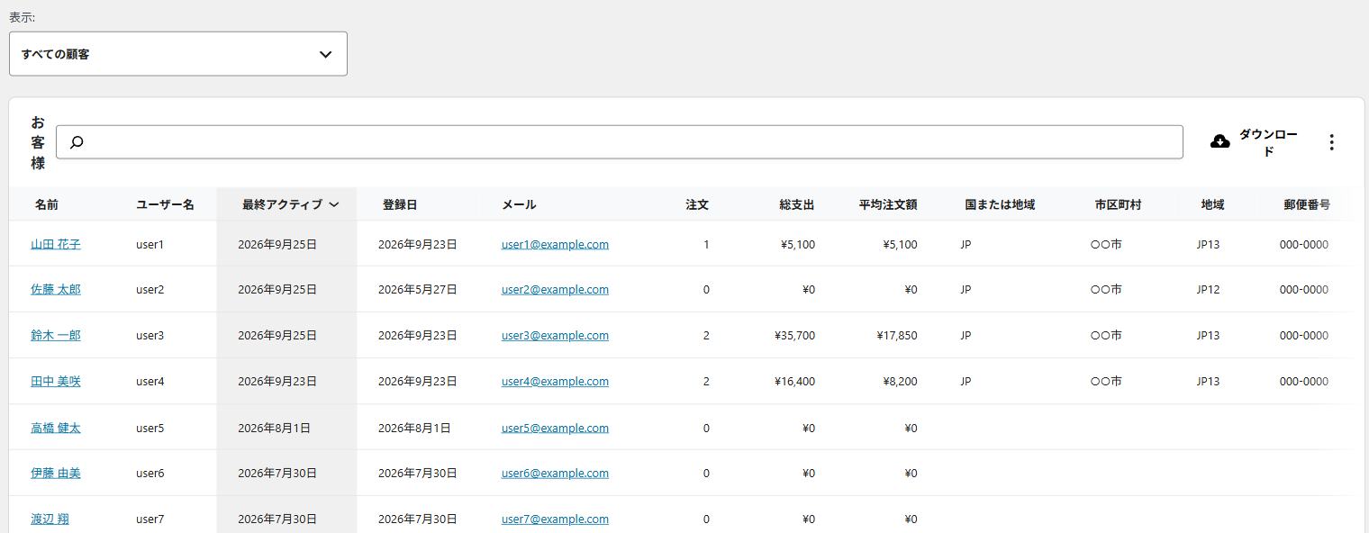Open customer 佐藤 太郎

[56, 289]
